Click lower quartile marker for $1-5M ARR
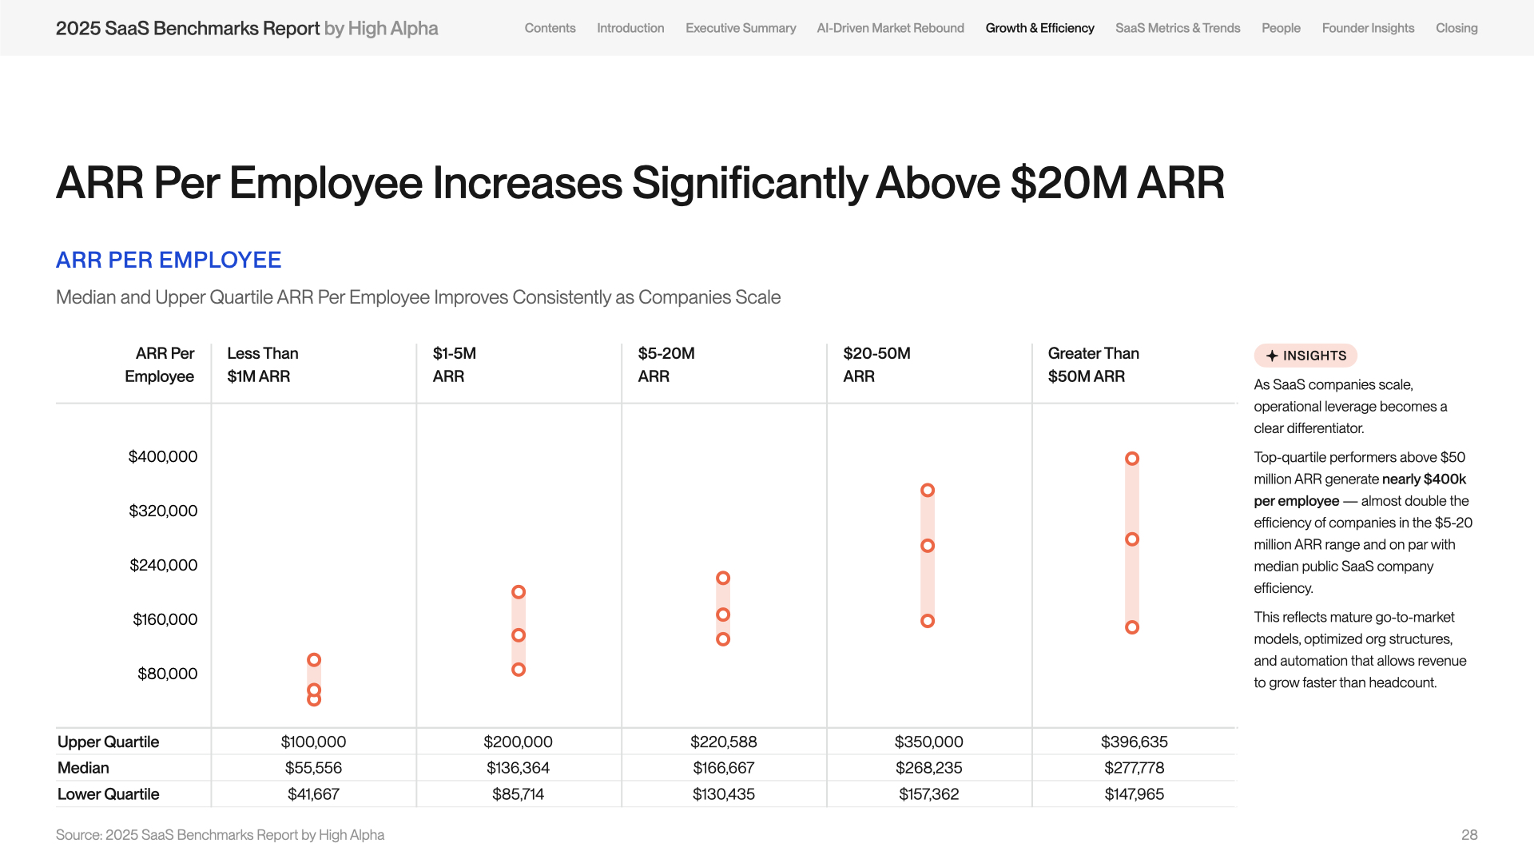 tap(519, 670)
